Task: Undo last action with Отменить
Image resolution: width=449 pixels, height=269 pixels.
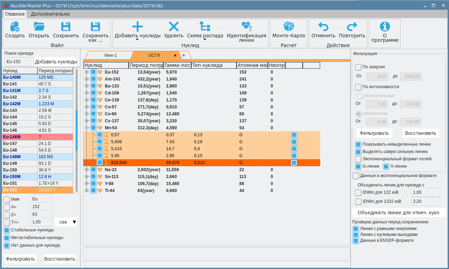Action: click(x=323, y=27)
